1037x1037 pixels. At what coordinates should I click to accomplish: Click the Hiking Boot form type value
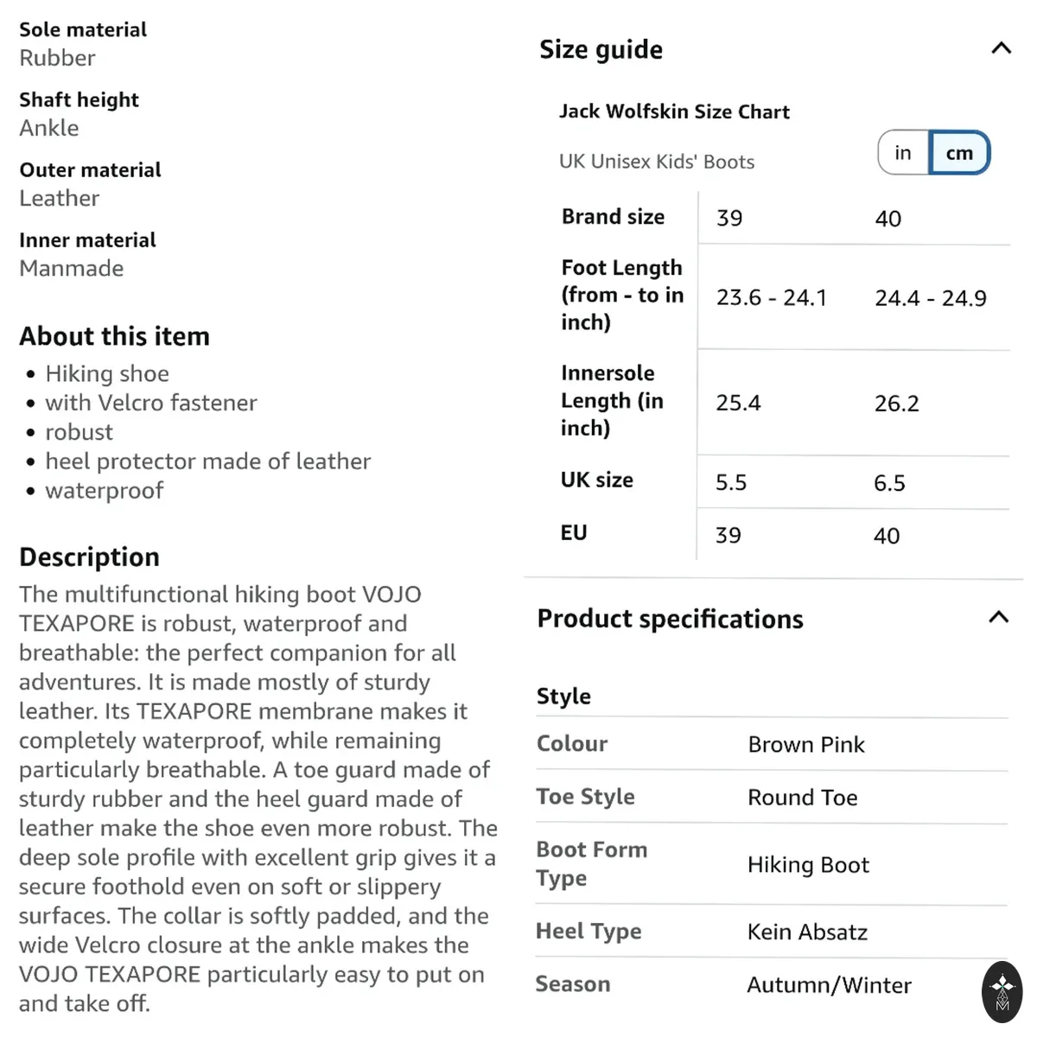pyautogui.click(x=808, y=865)
